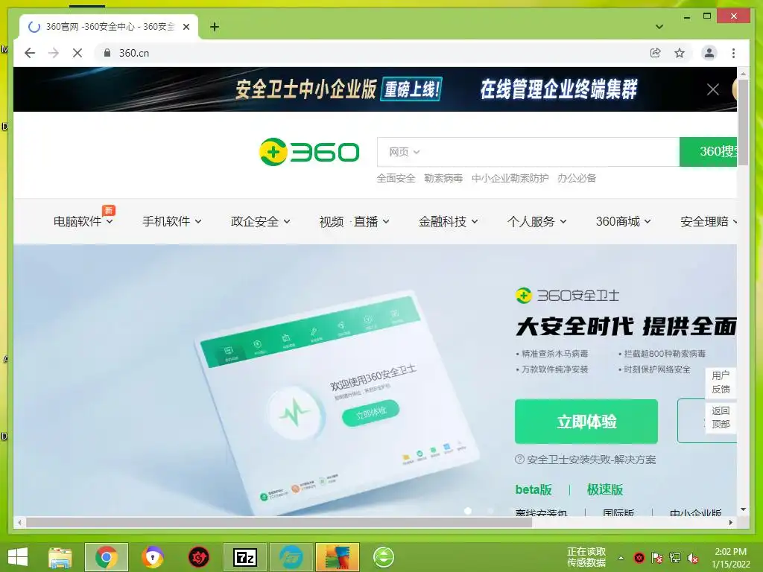Open the 办公必备 link
Viewport: 763px width, 572px height.
coord(577,178)
